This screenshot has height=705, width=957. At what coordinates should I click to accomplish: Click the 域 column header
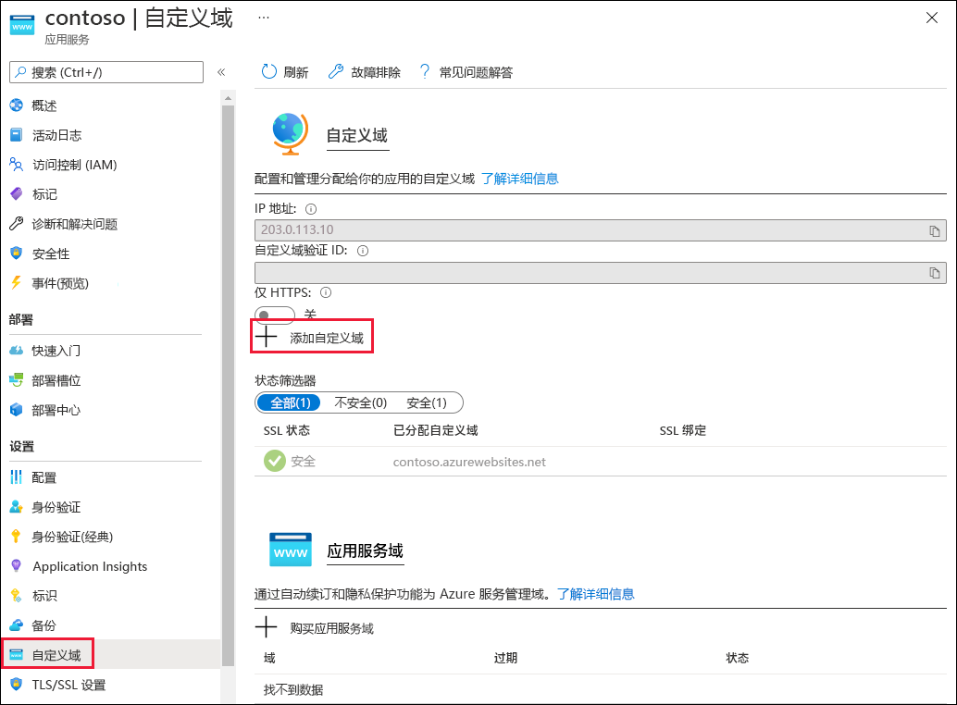coord(269,658)
